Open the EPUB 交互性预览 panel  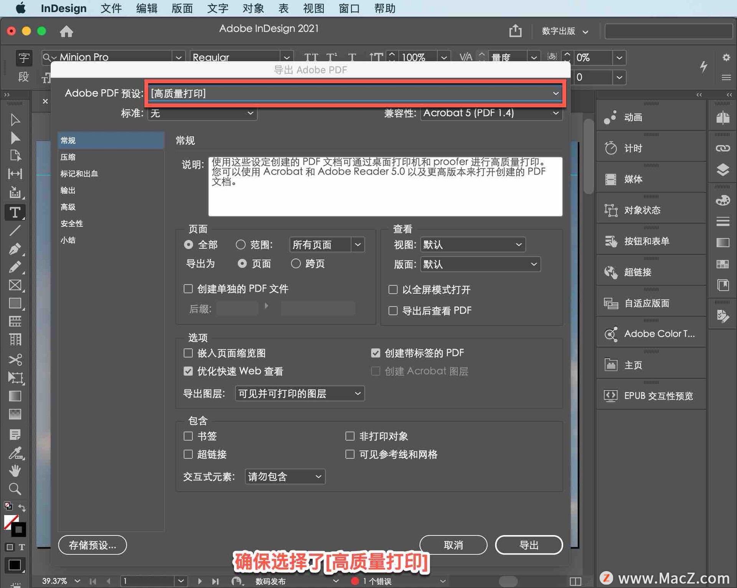click(x=651, y=396)
